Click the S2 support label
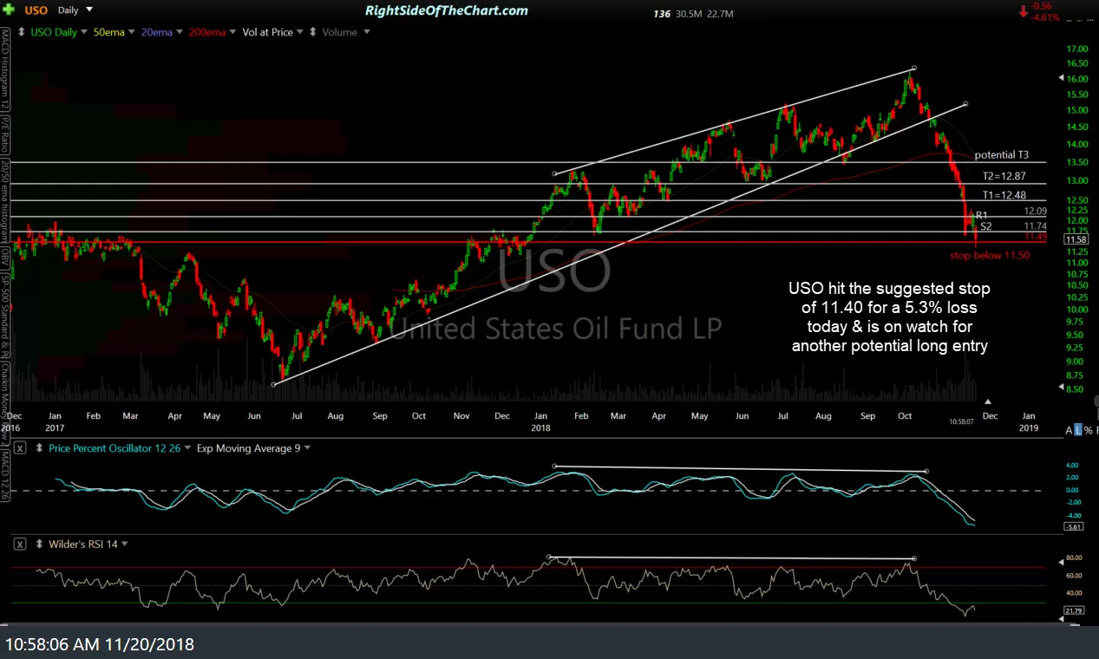This screenshot has height=659, width=1099. [986, 226]
